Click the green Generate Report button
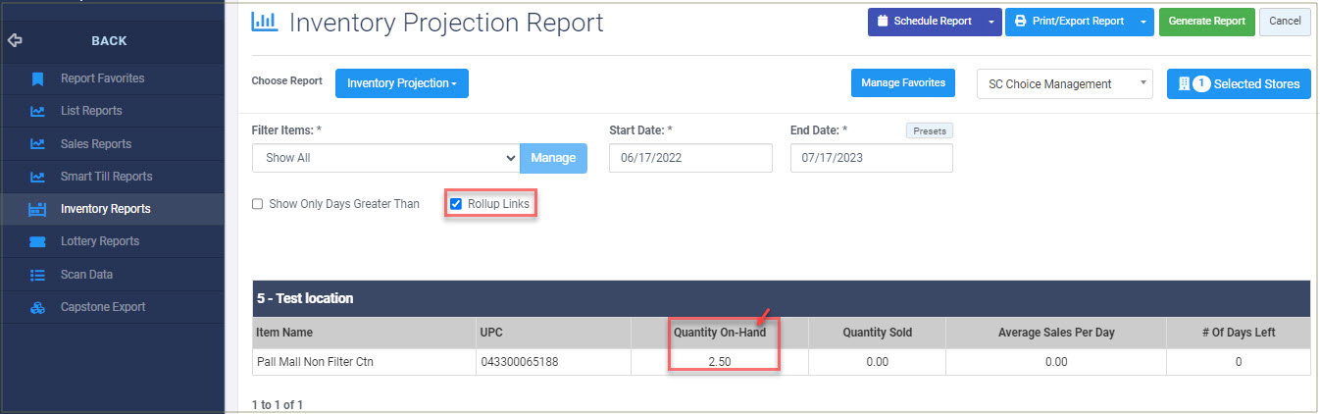Viewport: 1320px width, 414px height. 1206,21
